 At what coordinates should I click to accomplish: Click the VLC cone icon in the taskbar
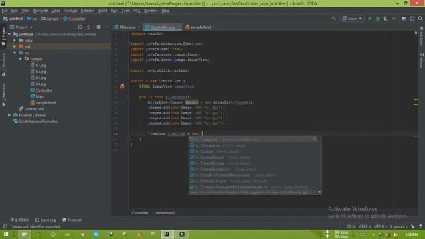pyautogui.click(x=139, y=234)
